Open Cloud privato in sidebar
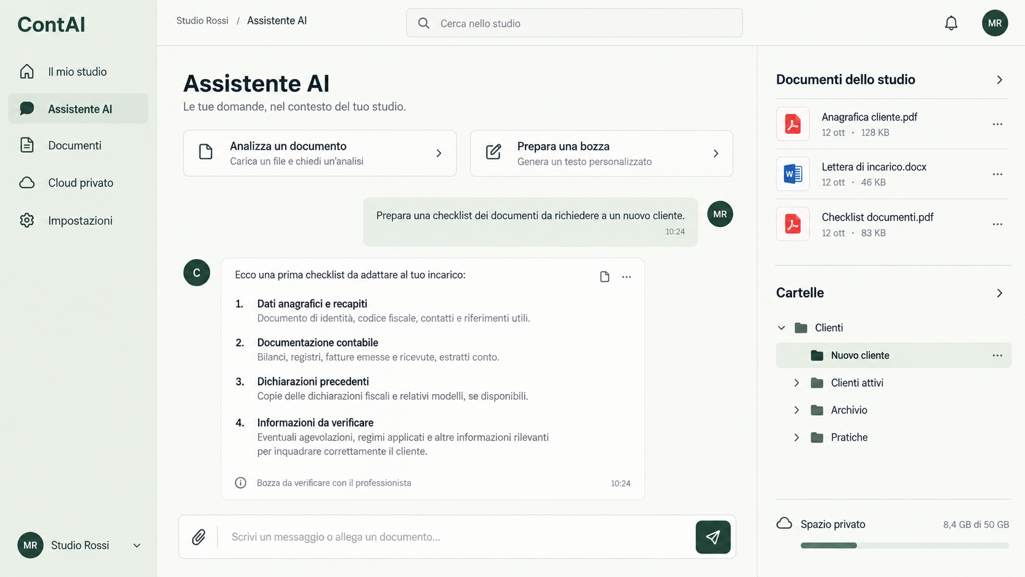Screen dimensions: 1025x577 coord(78,183)
